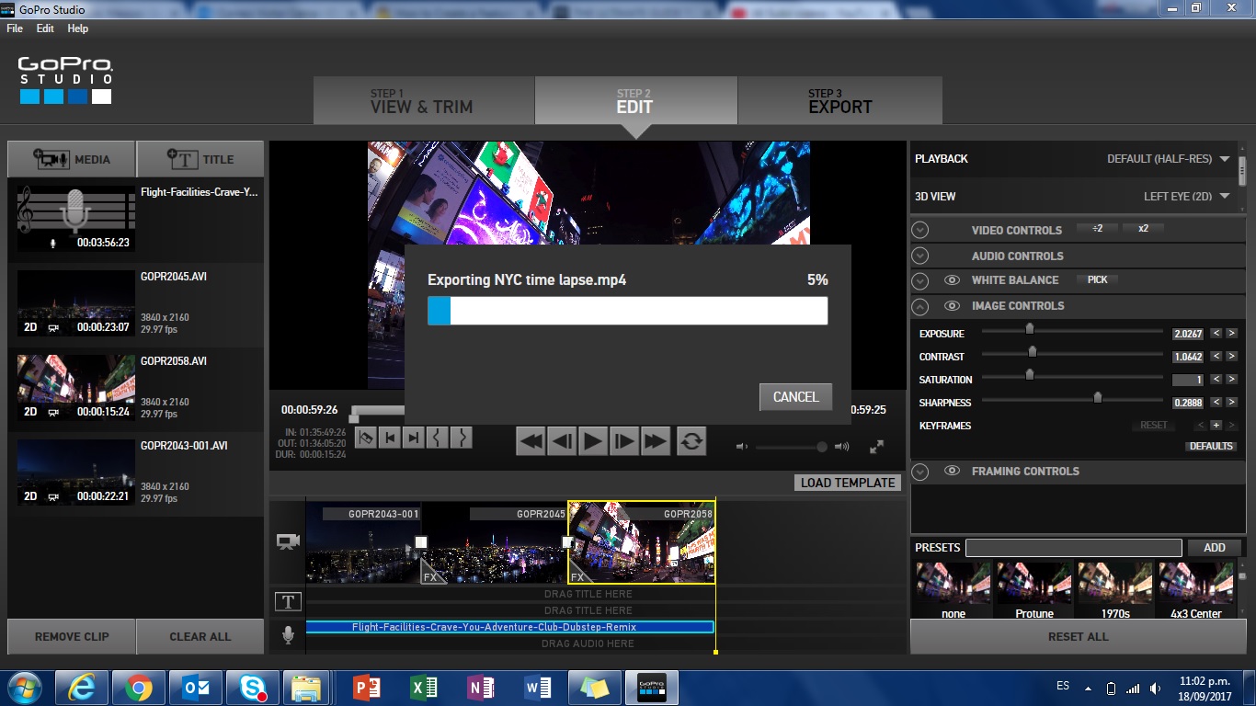
Task: Expand the Video Controls section
Action: pos(920,231)
